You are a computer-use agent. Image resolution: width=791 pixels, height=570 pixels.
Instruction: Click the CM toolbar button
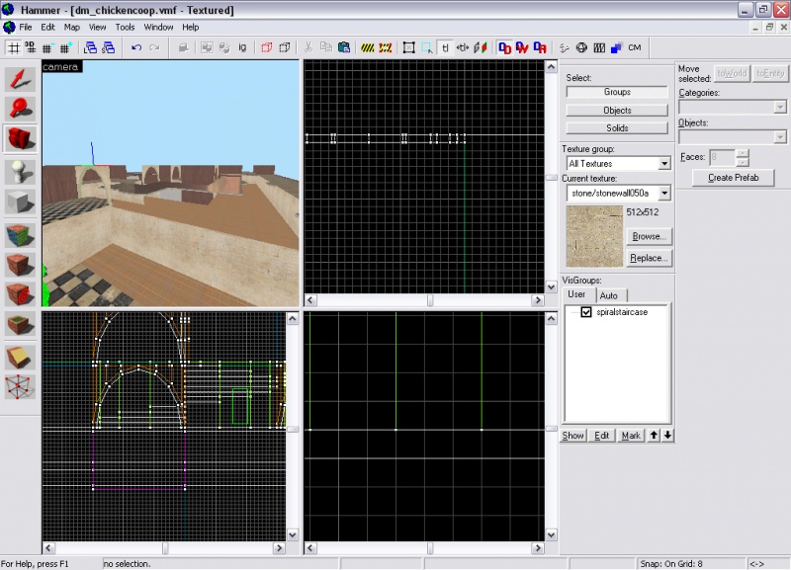[635, 47]
